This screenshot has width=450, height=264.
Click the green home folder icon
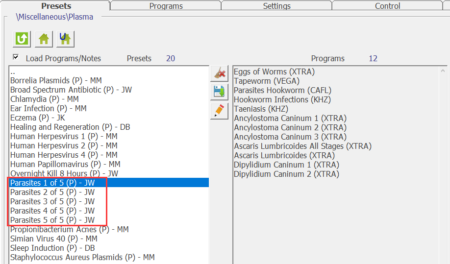click(x=44, y=38)
